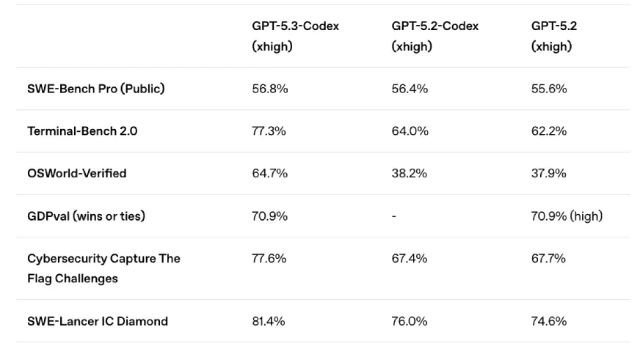The height and width of the screenshot is (346, 640).
Task: Click the GPT-5.2 (xhigh) column header
Action: (554, 36)
